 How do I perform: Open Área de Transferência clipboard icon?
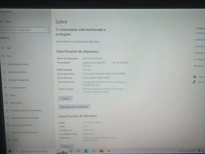[x=8, y=125]
